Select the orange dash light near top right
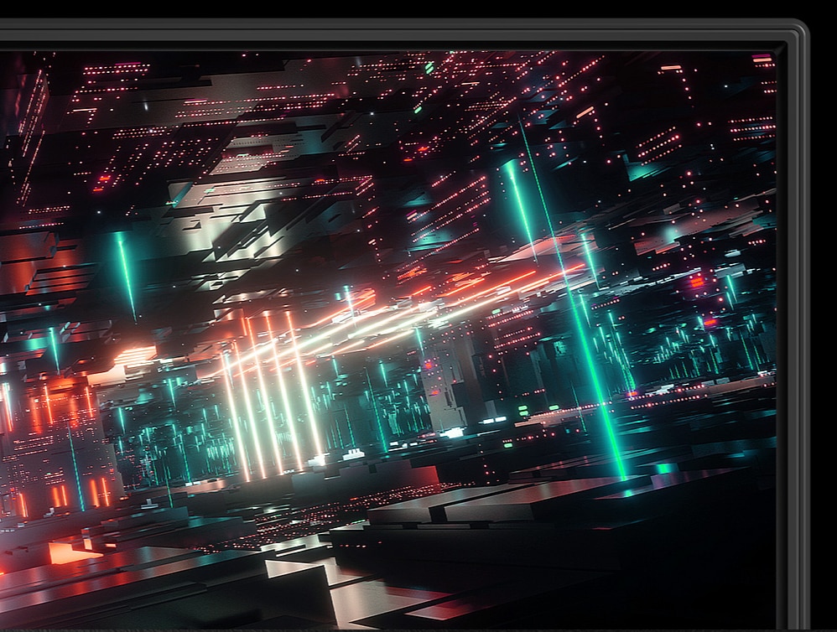Screen dimensions: 837x632 pos(671,67)
